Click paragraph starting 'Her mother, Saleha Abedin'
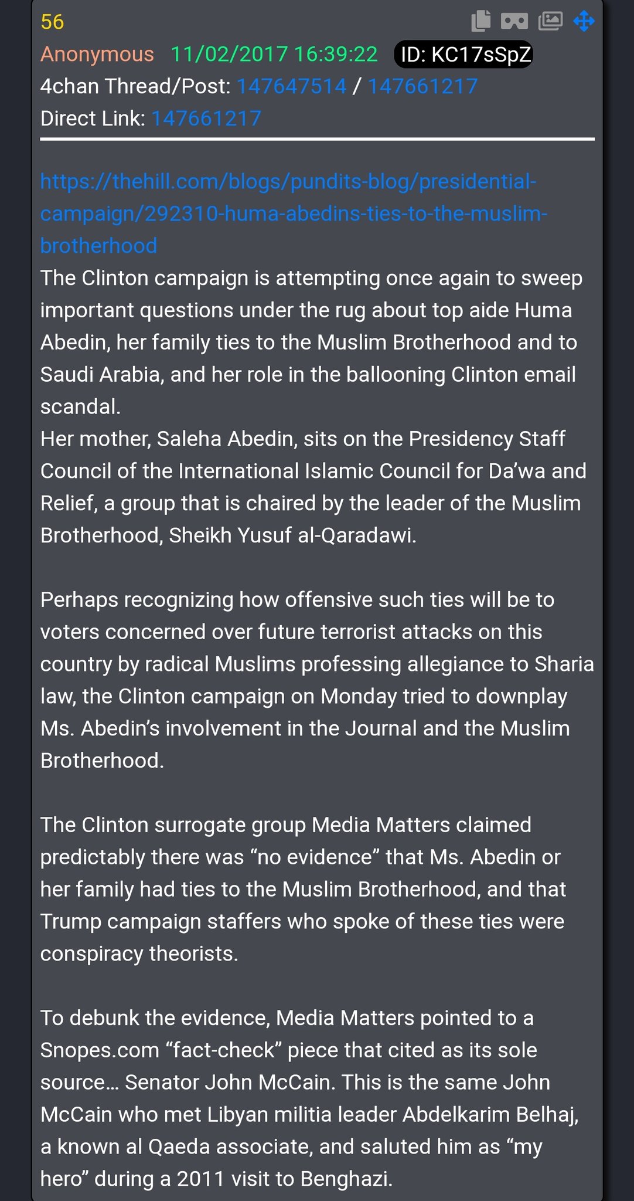Viewport: 634px width, 1201px height. (313, 487)
